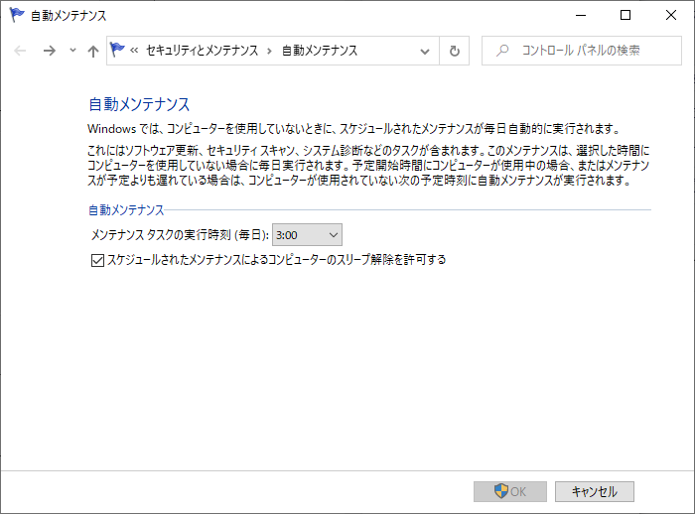Go up one level with the up arrow
Viewport: 695px width, 514px height.
point(92,51)
